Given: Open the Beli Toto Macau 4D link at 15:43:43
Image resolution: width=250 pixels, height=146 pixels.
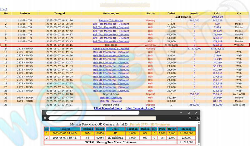Looking at the screenshot, I should click(111, 41).
